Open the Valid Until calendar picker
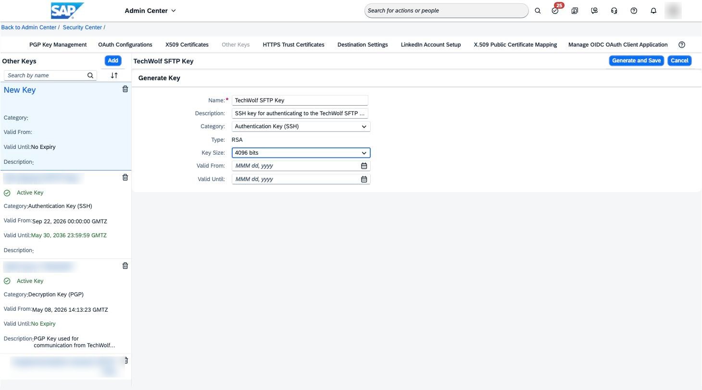The width and height of the screenshot is (702, 390). [364, 179]
